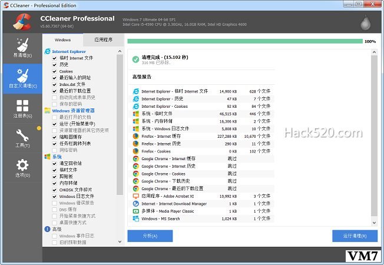This screenshot has height=265, width=384.
Task: Click Windows icon in 系统 - 内存转储 row
Action: [x=135, y=121]
